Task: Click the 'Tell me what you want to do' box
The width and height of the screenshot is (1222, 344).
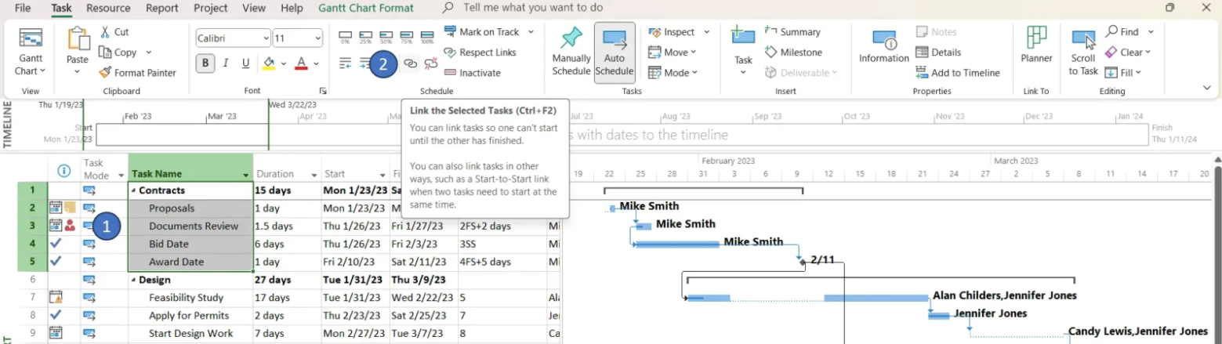Action: (x=533, y=8)
